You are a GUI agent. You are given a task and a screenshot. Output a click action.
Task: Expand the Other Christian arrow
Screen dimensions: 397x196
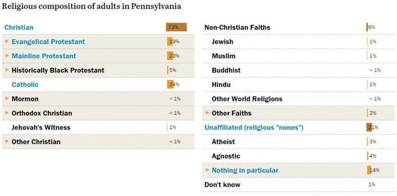(x=7, y=141)
